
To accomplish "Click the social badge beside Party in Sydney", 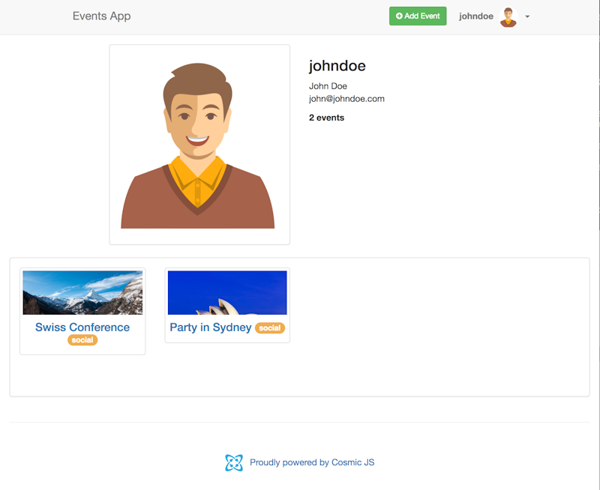I will (270, 328).
